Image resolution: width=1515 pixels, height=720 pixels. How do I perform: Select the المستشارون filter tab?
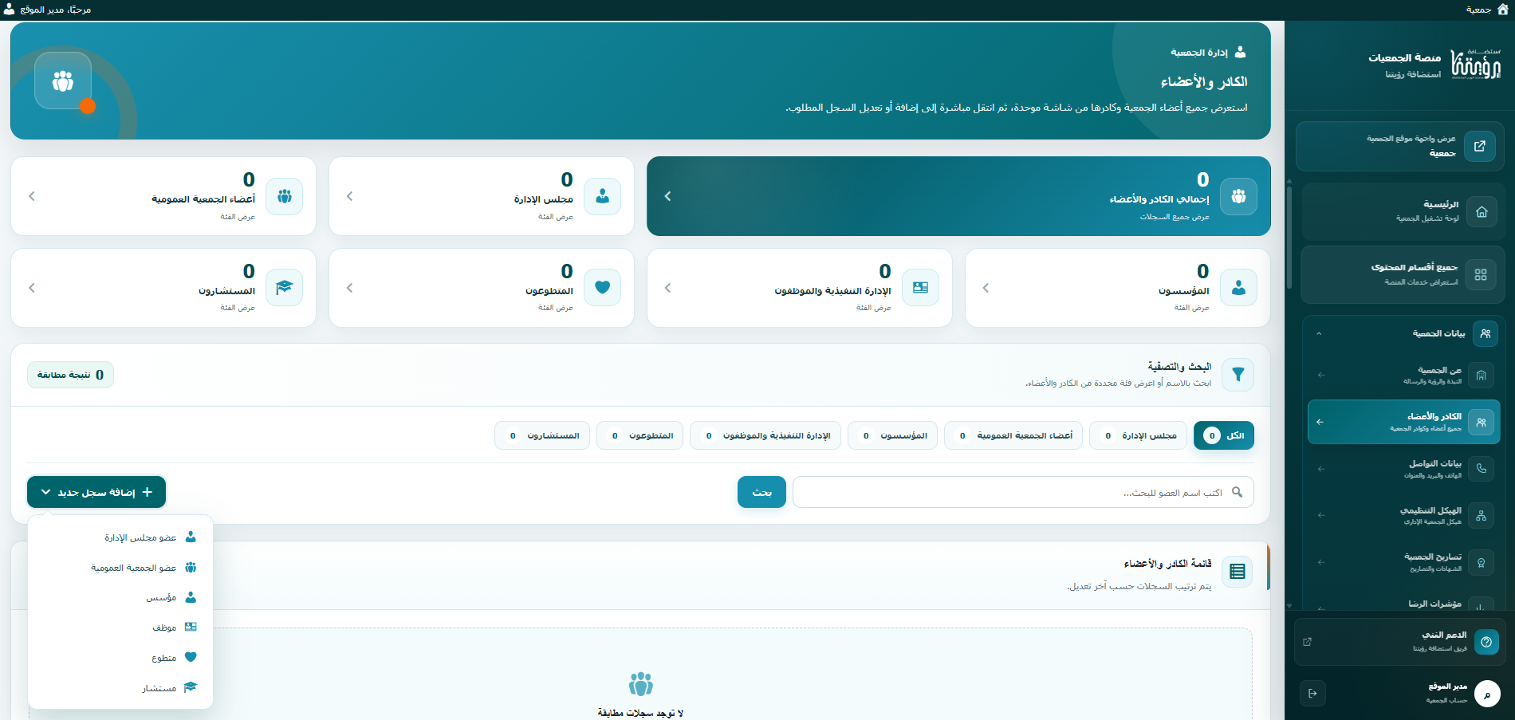[542, 435]
